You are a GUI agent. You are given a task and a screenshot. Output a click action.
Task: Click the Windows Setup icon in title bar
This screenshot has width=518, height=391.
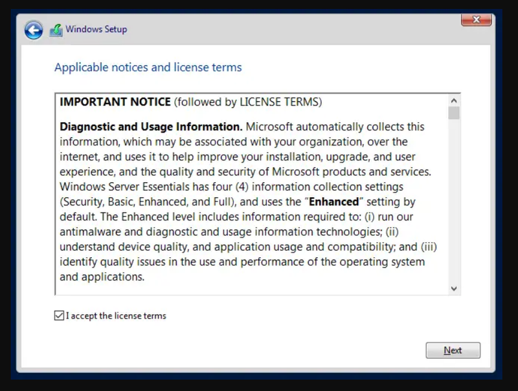coord(56,30)
